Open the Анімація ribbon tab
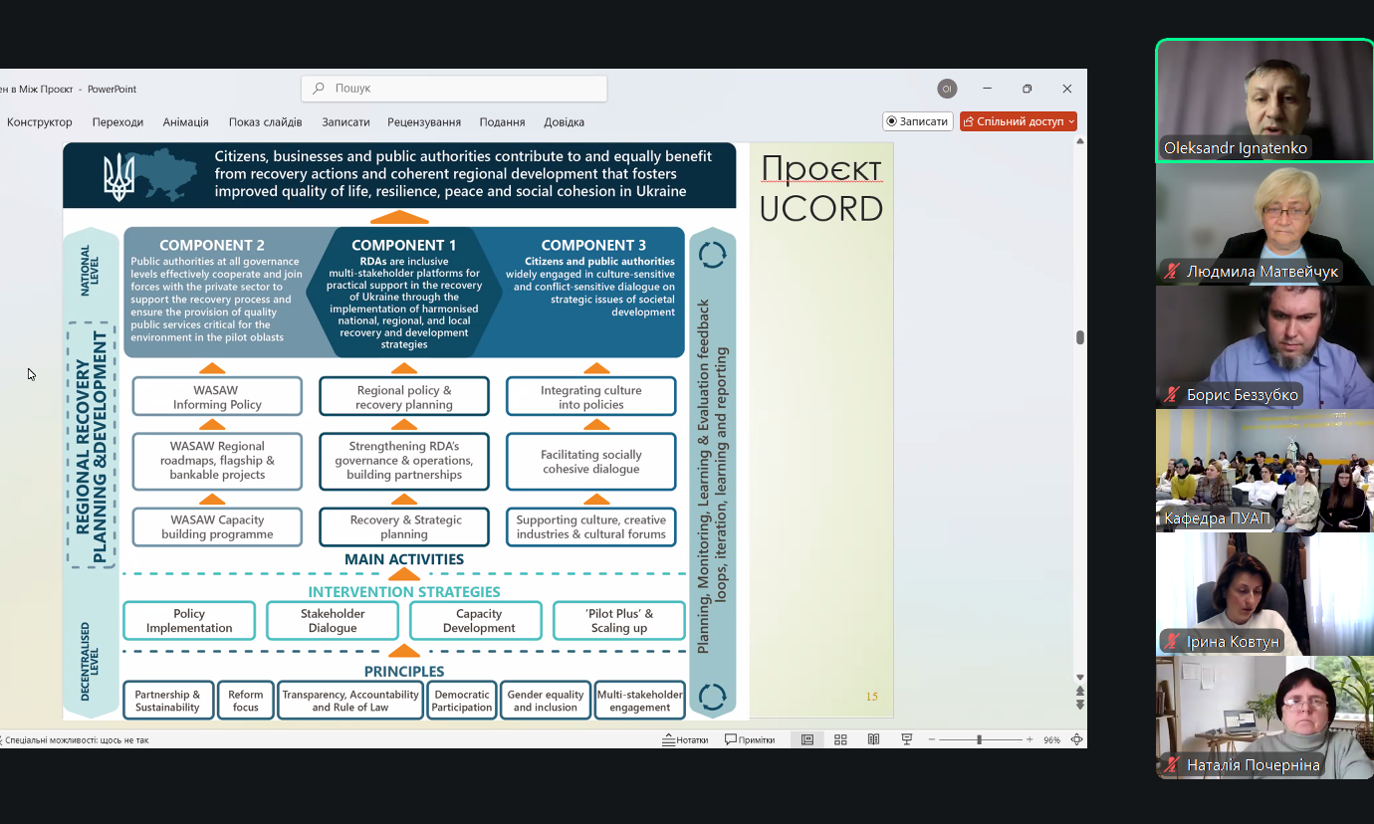Image resolution: width=1374 pixels, height=824 pixels. coord(185,122)
